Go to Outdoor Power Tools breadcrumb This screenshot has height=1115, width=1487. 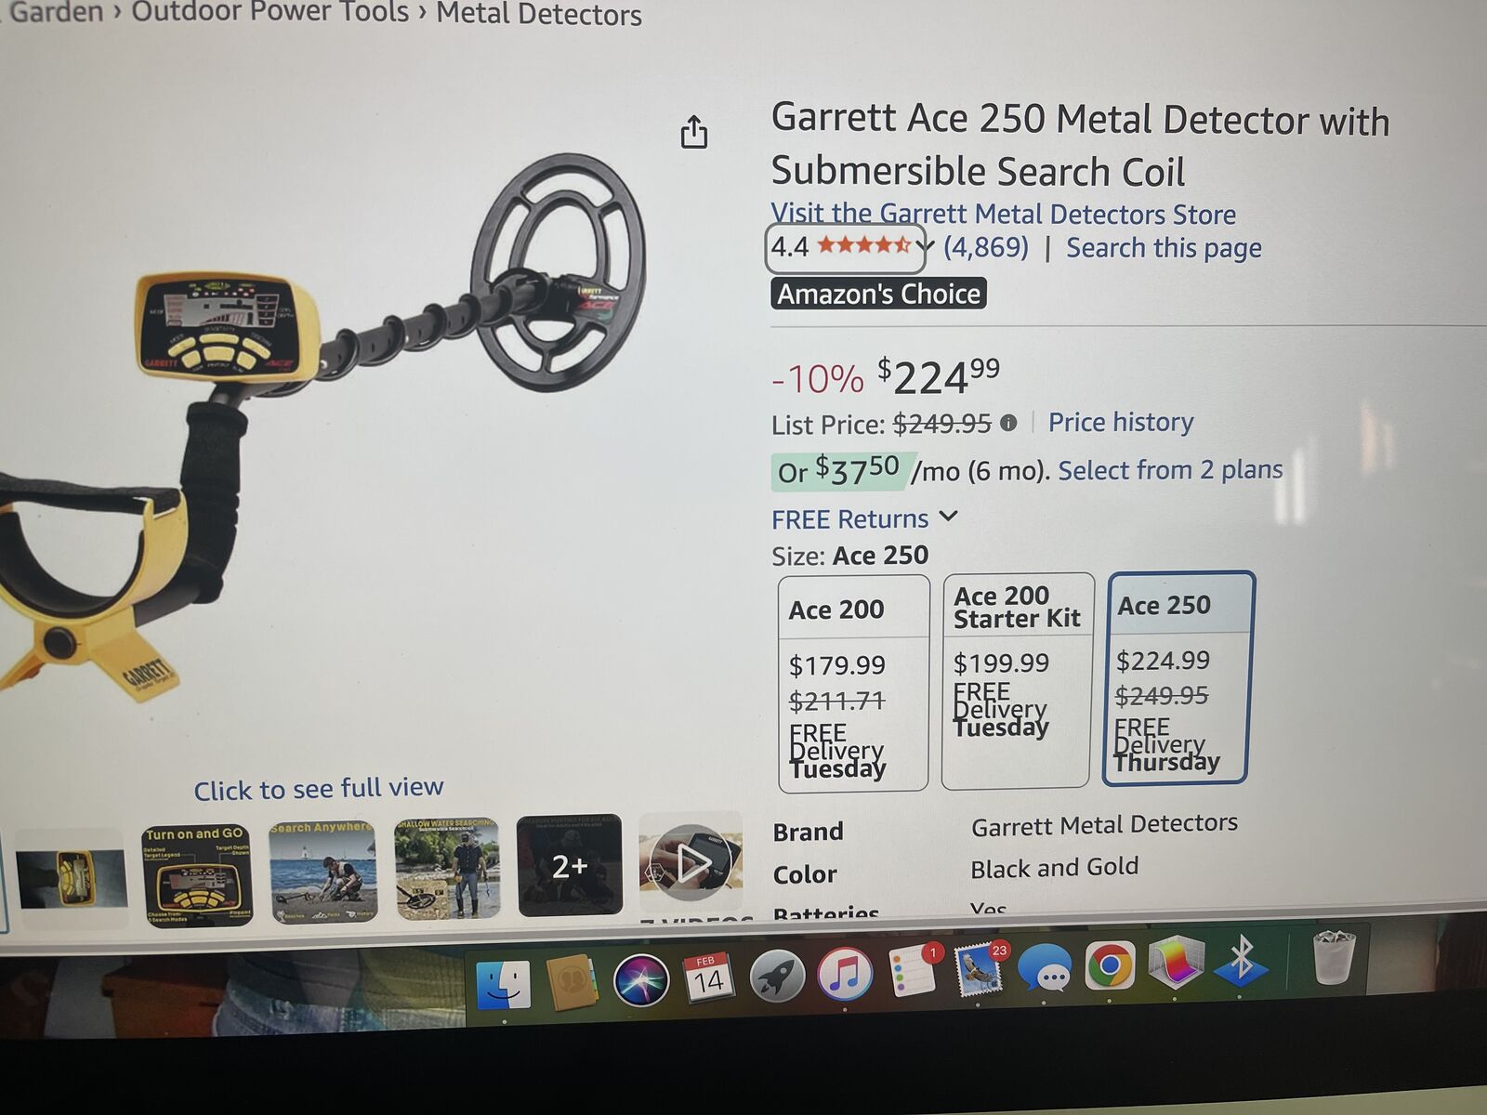tap(270, 11)
